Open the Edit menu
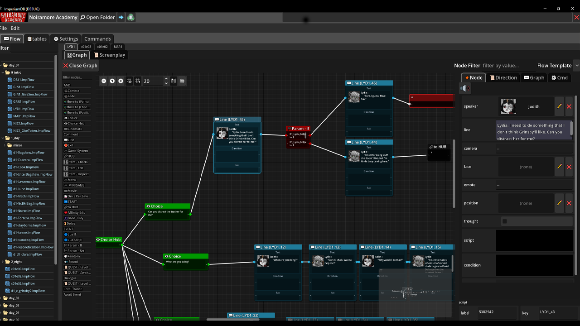580x326 pixels. click(x=15, y=28)
